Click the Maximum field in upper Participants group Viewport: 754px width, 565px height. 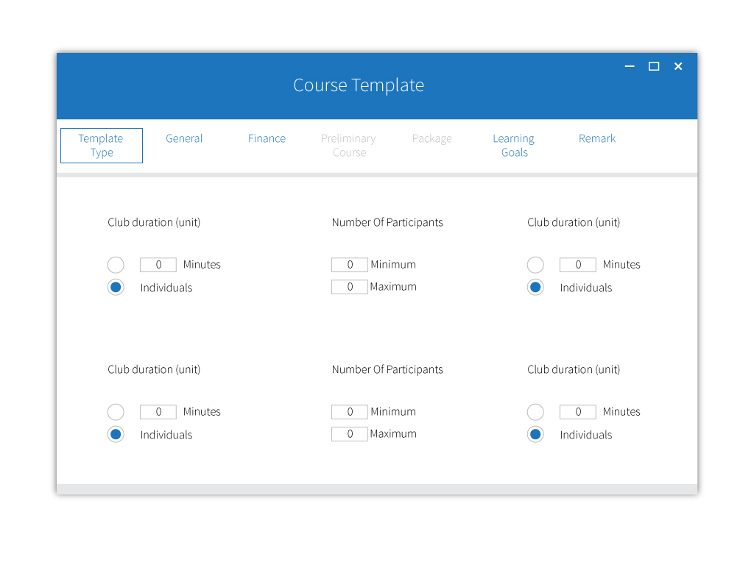(350, 287)
